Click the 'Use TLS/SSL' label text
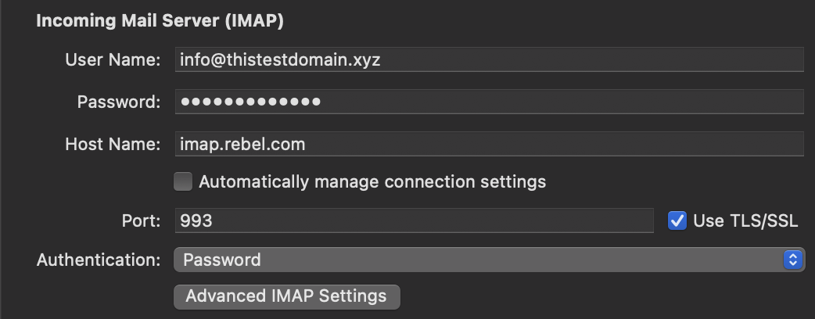This screenshot has height=319, width=815. pyautogui.click(x=745, y=220)
